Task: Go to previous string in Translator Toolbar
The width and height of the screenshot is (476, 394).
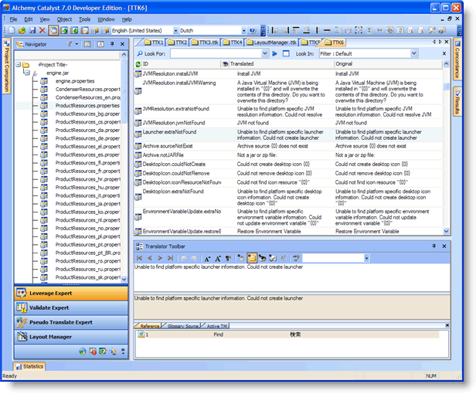Action: (150, 258)
